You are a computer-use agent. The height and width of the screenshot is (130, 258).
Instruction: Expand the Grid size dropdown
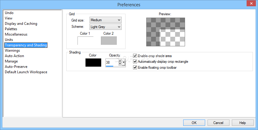[105, 20]
